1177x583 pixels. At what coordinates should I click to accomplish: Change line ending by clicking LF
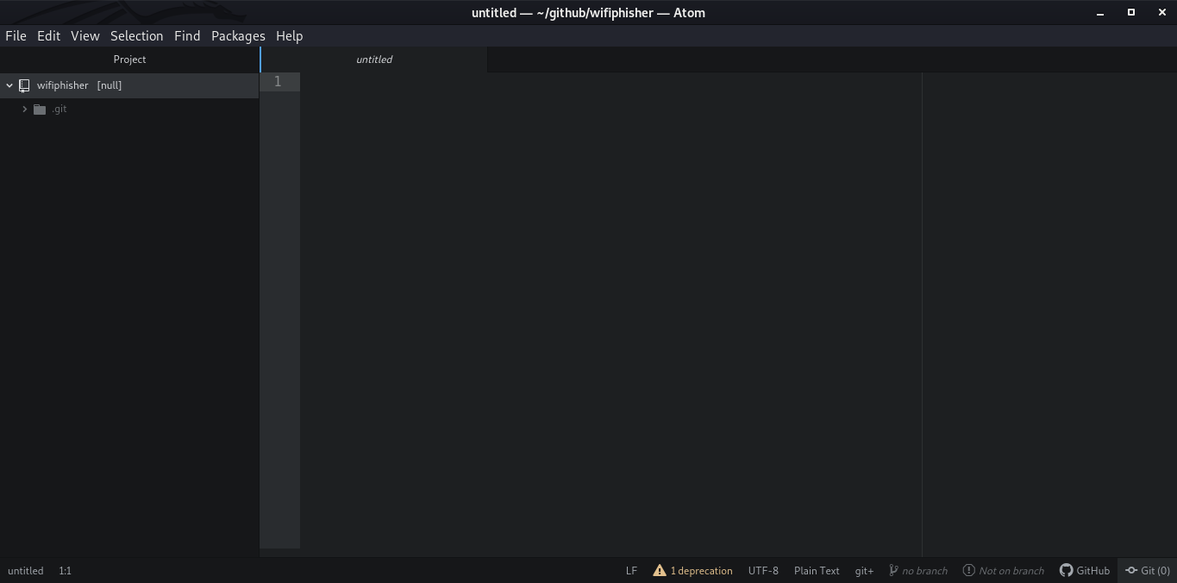pyautogui.click(x=630, y=570)
